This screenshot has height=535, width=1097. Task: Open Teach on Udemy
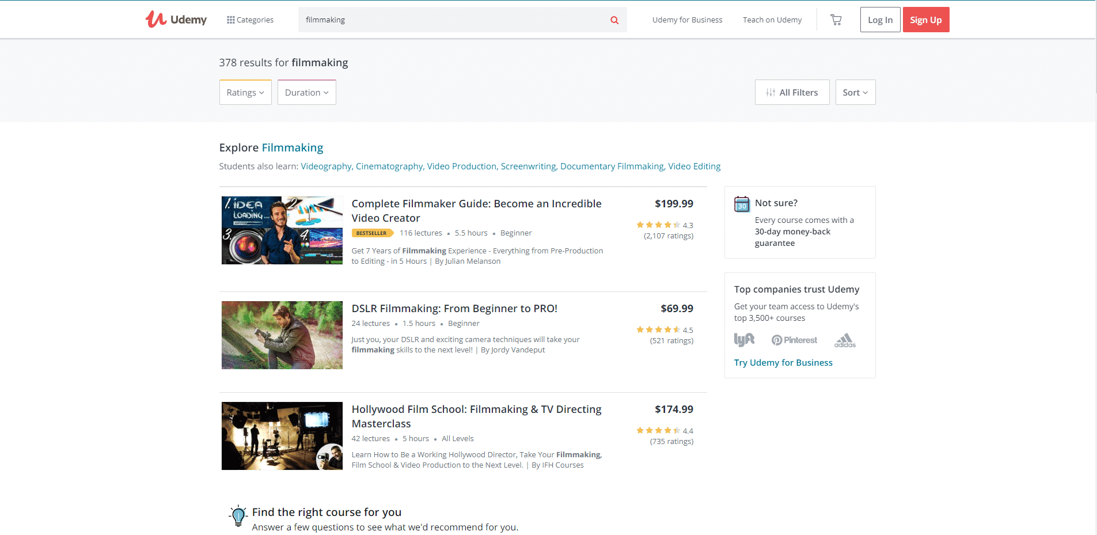coord(772,20)
